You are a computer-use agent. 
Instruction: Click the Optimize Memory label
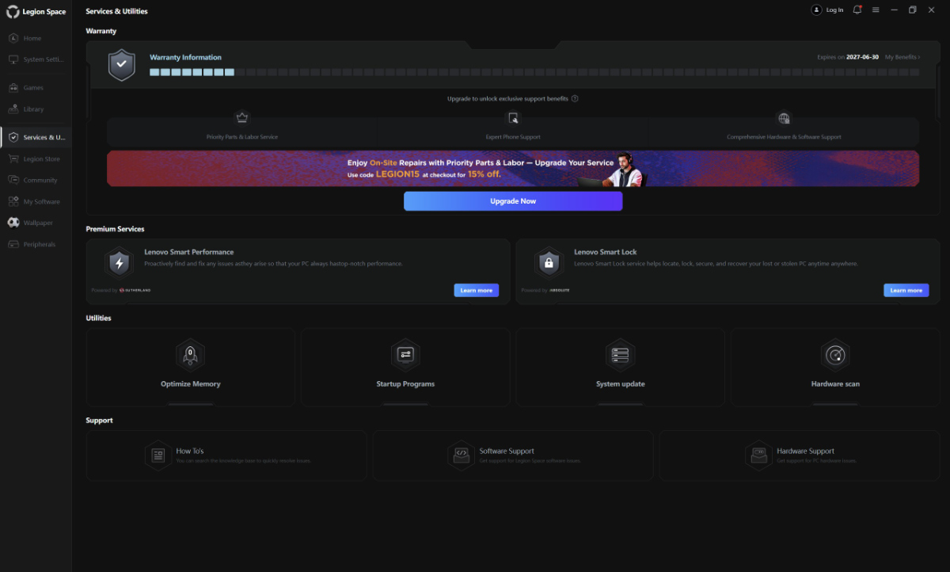point(191,384)
